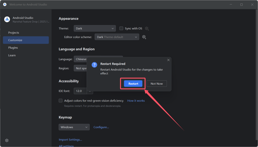Enable Sync with OS checkbox
The width and height of the screenshot is (258, 147).
[x=121, y=28]
